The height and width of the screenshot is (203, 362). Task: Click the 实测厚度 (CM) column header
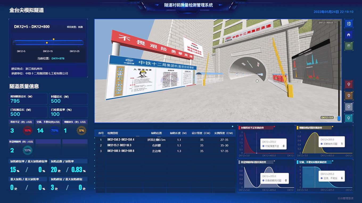point(224,133)
